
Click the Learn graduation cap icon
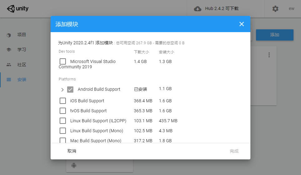click(9, 50)
